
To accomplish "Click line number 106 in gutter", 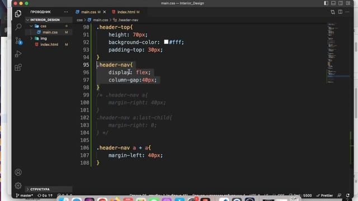I will point(84,147).
